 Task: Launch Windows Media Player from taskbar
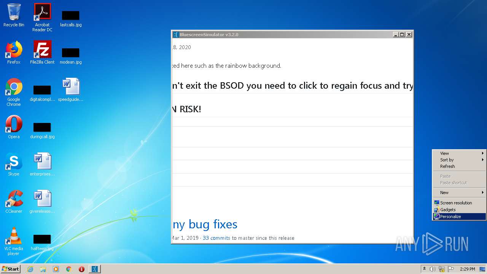(x=56, y=269)
